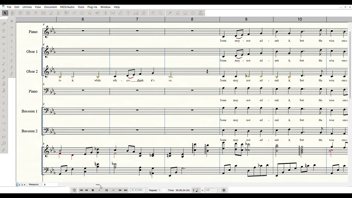Open the Plug-ins menu
This screenshot has height=198, width=352.
click(x=92, y=7)
